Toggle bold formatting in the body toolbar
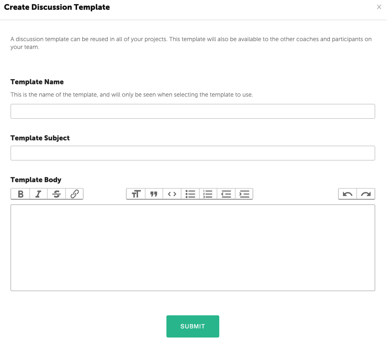This screenshot has height=346, width=387. coord(21,194)
